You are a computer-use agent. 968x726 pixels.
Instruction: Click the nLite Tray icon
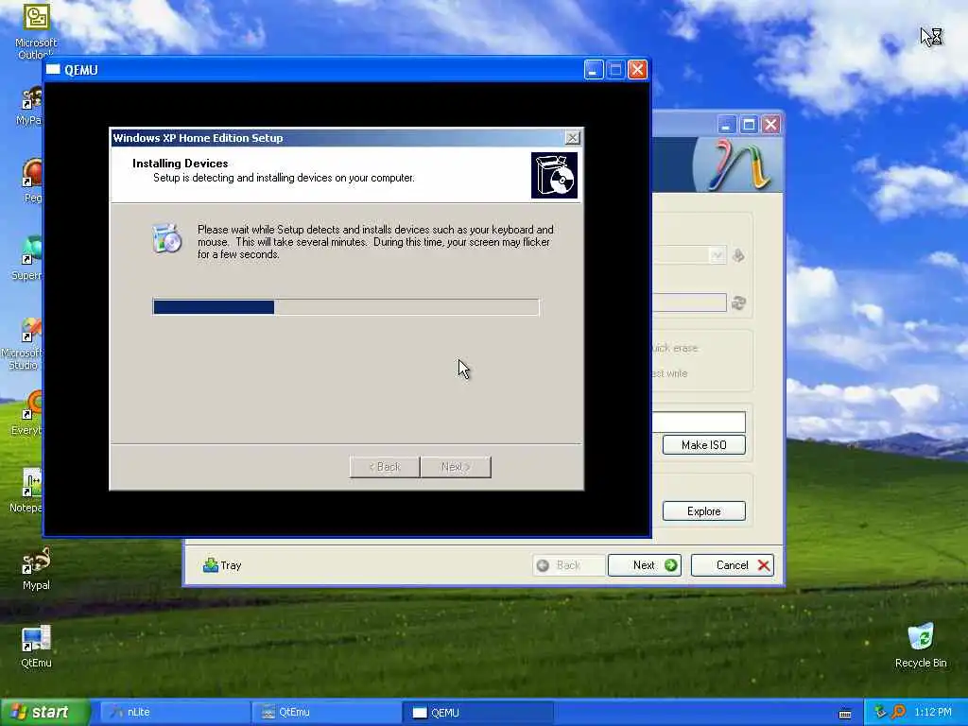(211, 565)
